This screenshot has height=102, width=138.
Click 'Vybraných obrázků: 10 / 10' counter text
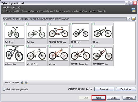[x=80, y=89]
